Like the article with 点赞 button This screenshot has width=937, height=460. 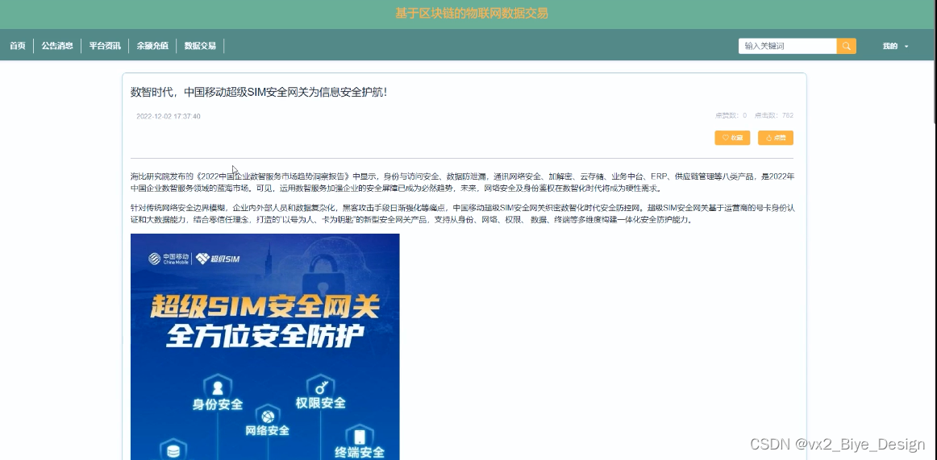[776, 138]
